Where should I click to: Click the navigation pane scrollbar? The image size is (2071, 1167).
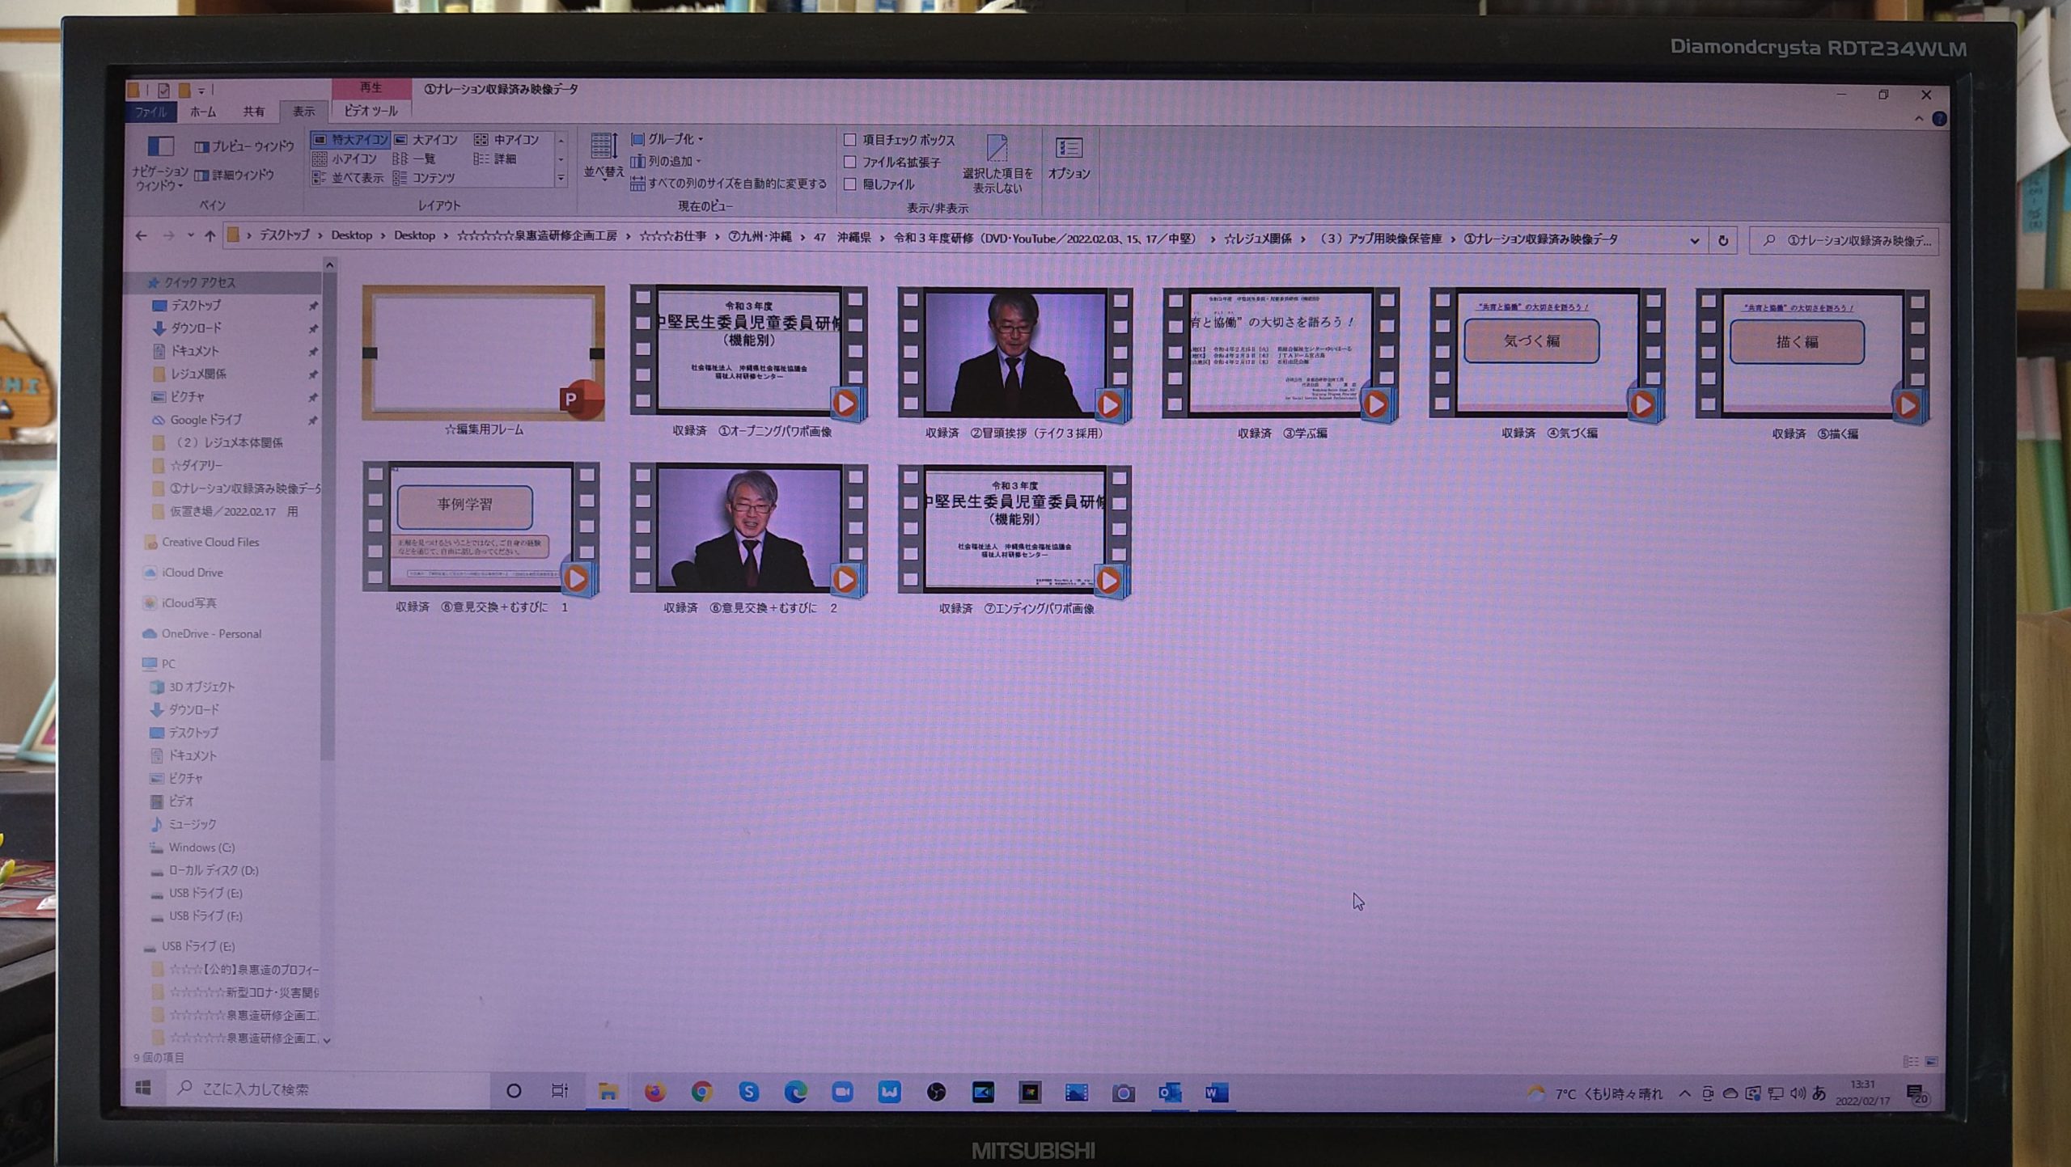328,518
